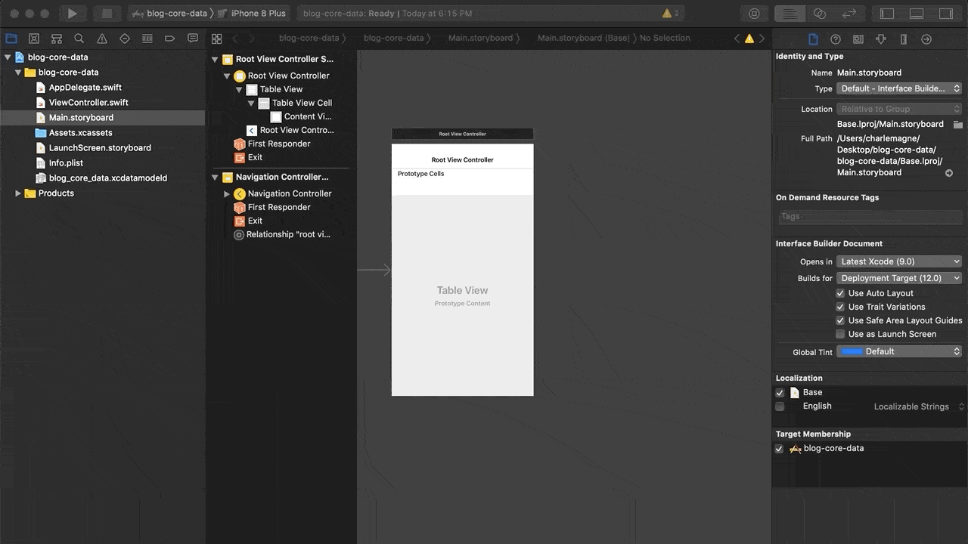
Task: Check the English localization checkbox
Action: [780, 406]
